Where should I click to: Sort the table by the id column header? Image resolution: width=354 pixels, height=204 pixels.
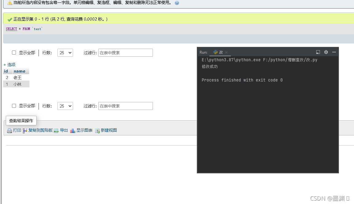pyautogui.click(x=6, y=71)
